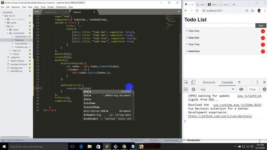Expand the assets folder

(x=8, y=30)
